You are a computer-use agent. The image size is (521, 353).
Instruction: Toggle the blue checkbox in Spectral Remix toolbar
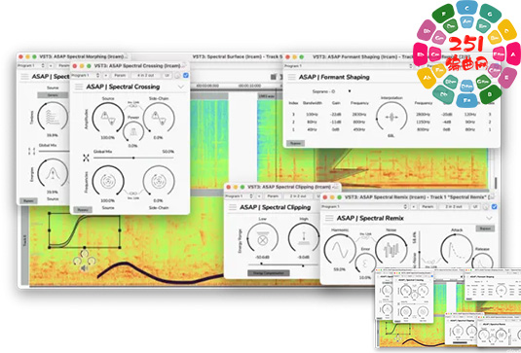(494, 206)
